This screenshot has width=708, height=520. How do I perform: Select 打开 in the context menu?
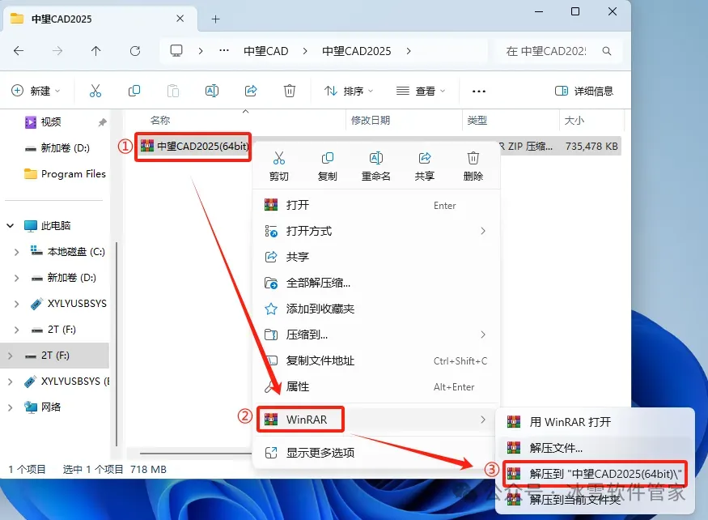point(375,205)
